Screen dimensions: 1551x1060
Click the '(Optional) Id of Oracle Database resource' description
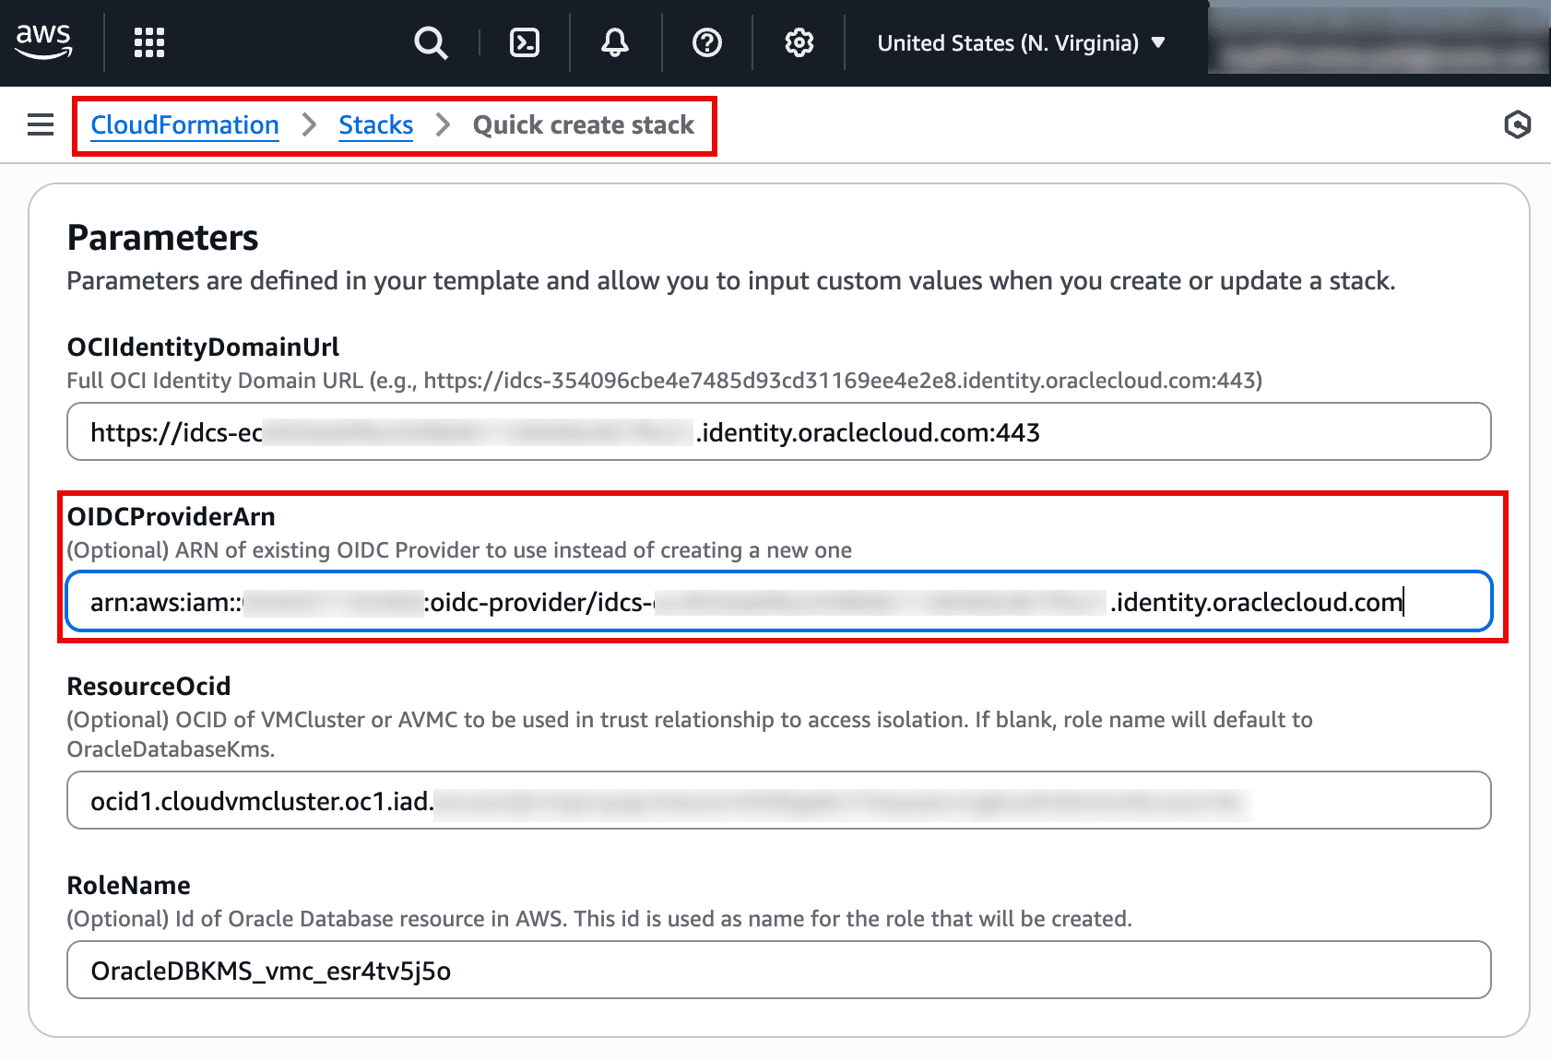pyautogui.click(x=599, y=919)
